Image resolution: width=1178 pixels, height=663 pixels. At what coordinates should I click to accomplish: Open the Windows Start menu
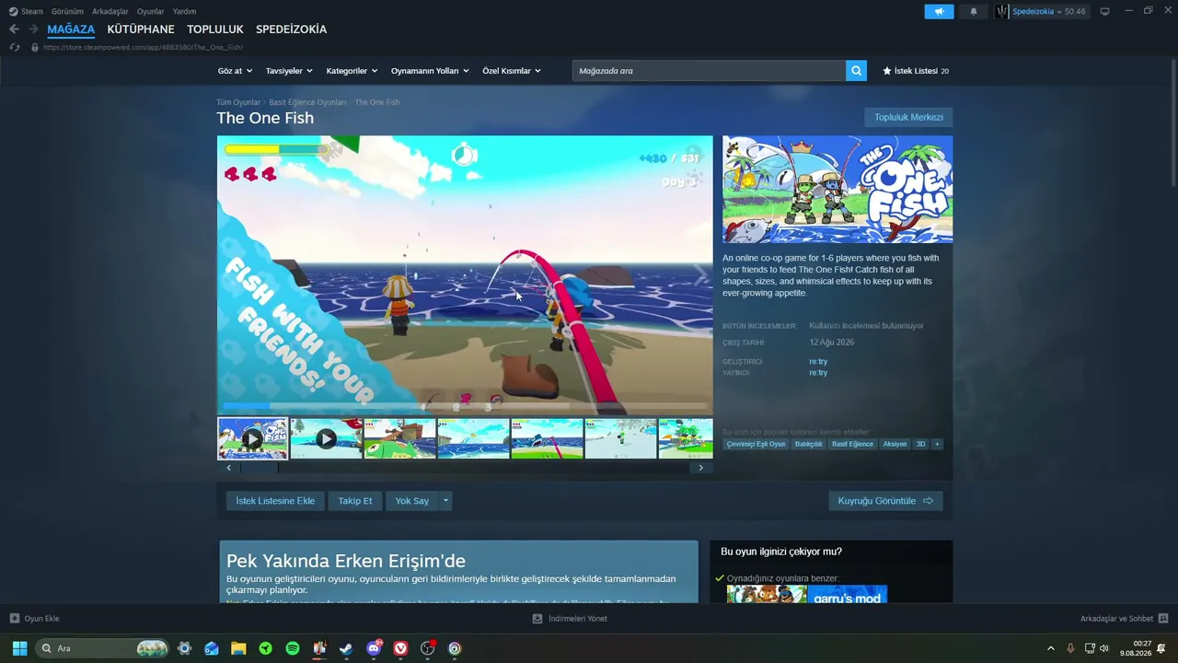[x=19, y=648]
